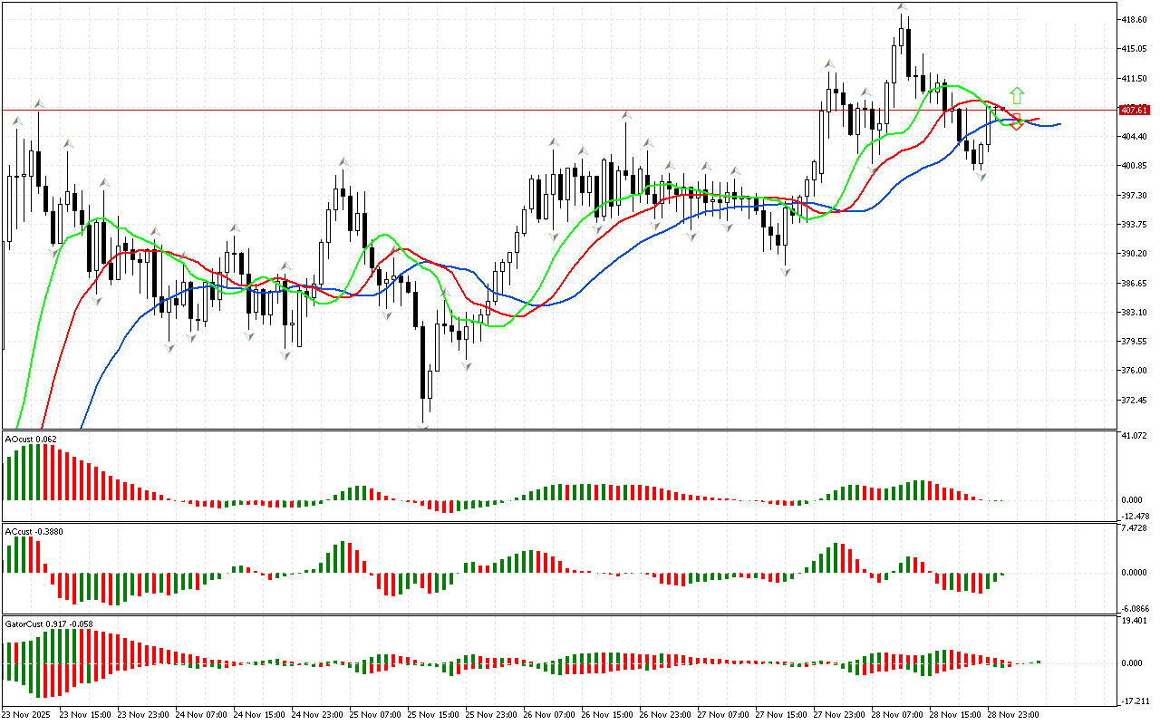The width and height of the screenshot is (1160, 725).
Task: Click the up fractal above the 26 Nov 15:00 spike
Action: point(625,115)
